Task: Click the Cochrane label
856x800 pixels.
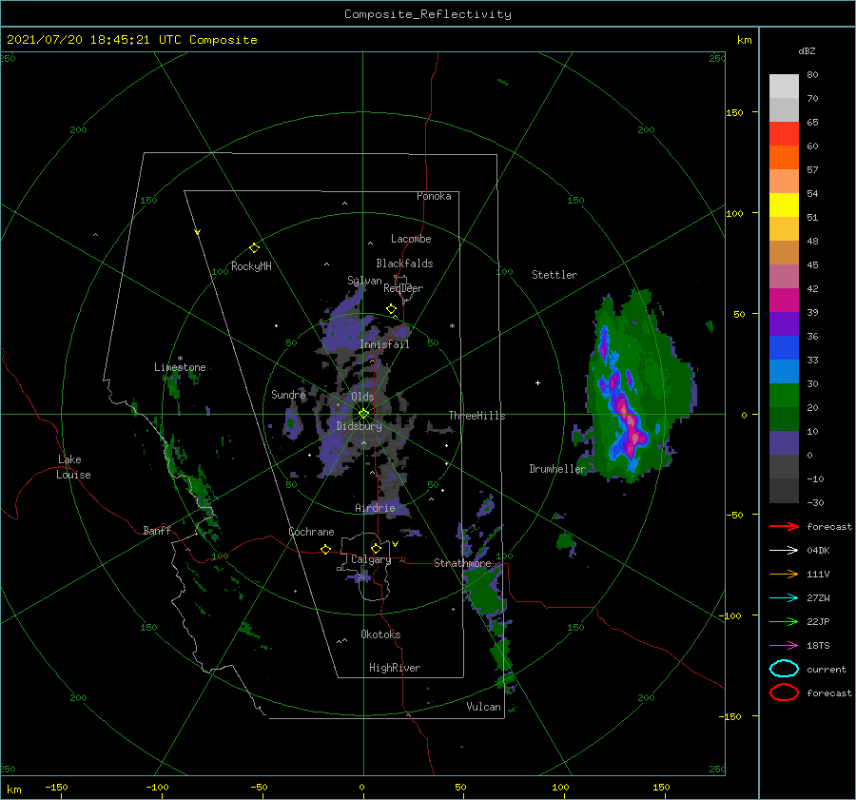Action: tap(311, 532)
